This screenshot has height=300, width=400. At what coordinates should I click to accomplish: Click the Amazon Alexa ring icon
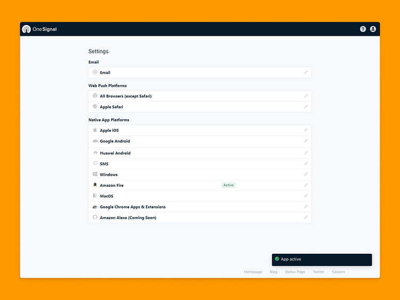pos(95,217)
